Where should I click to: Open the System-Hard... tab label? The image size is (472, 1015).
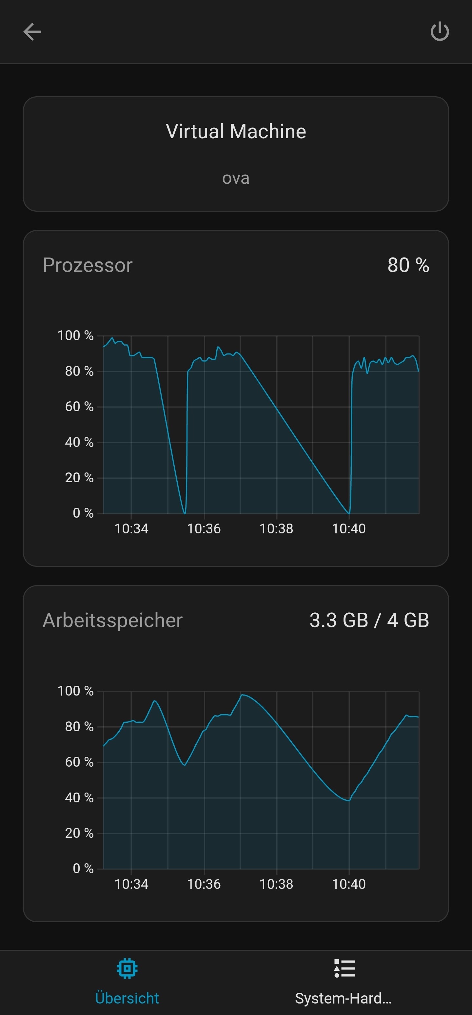[344, 998]
